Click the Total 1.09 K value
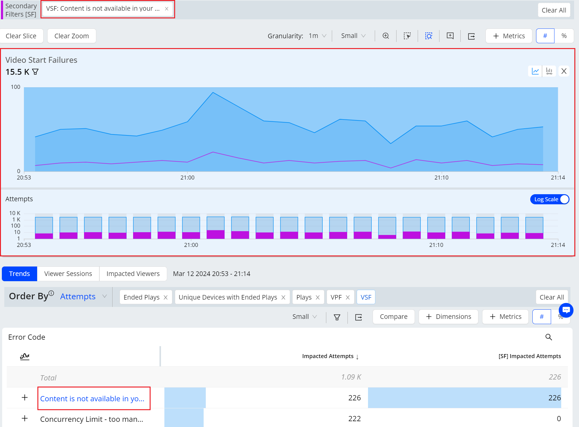The image size is (579, 427). [x=351, y=377]
